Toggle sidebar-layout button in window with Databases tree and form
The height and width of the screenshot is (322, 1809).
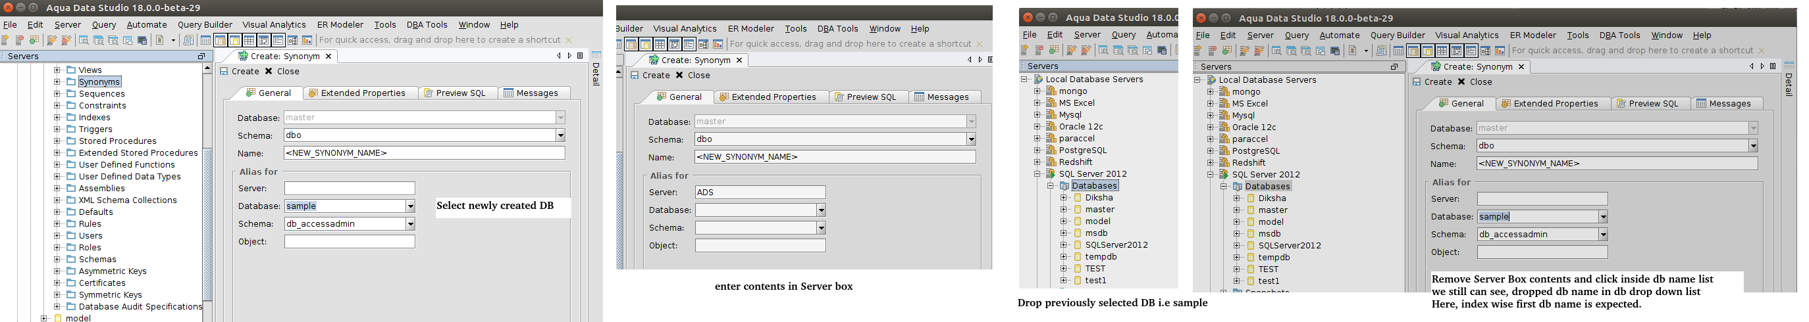pyautogui.click(x=1413, y=51)
